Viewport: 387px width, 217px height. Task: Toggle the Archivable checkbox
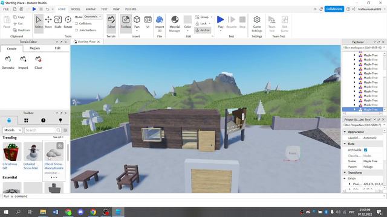point(365,150)
